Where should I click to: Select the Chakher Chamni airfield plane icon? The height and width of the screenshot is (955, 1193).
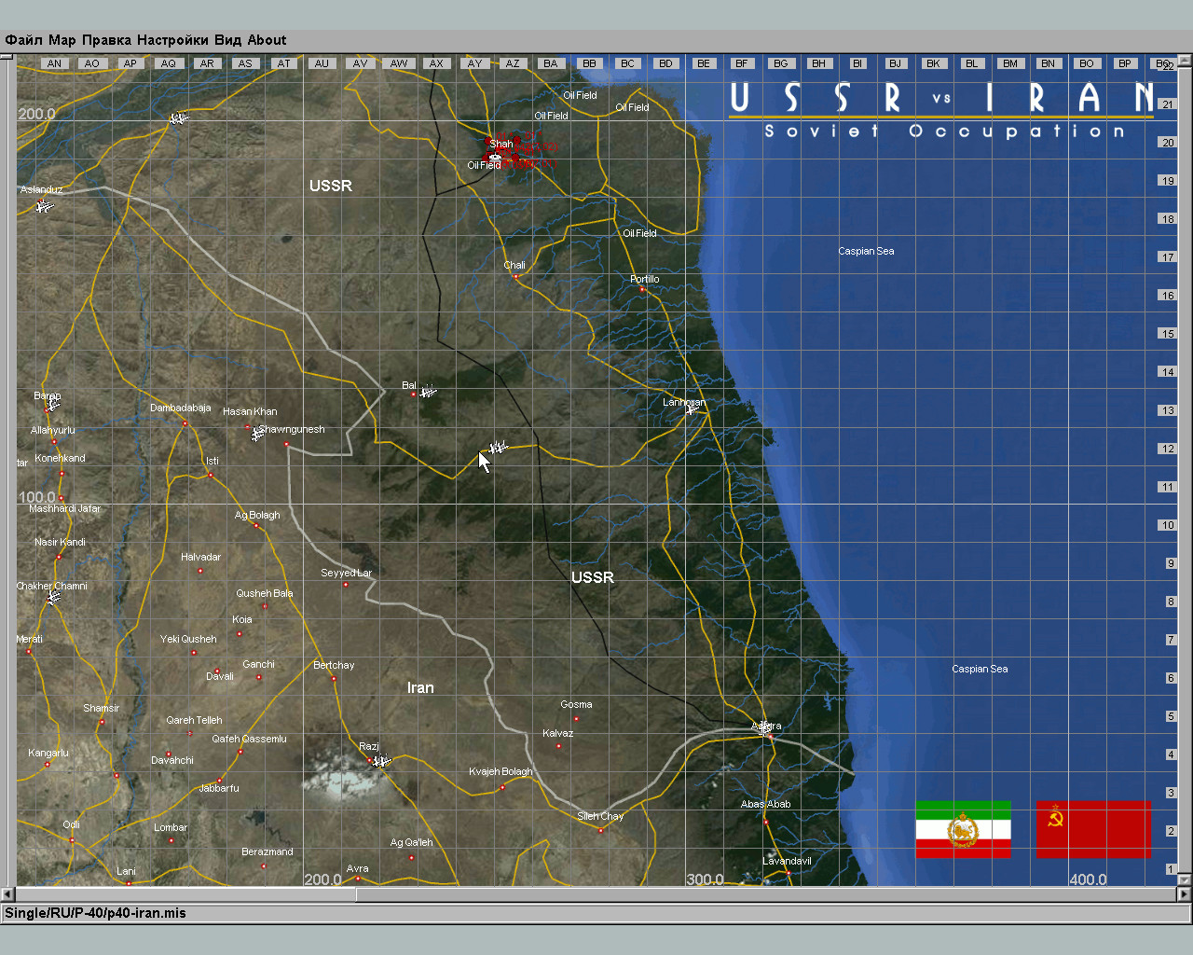(x=53, y=596)
